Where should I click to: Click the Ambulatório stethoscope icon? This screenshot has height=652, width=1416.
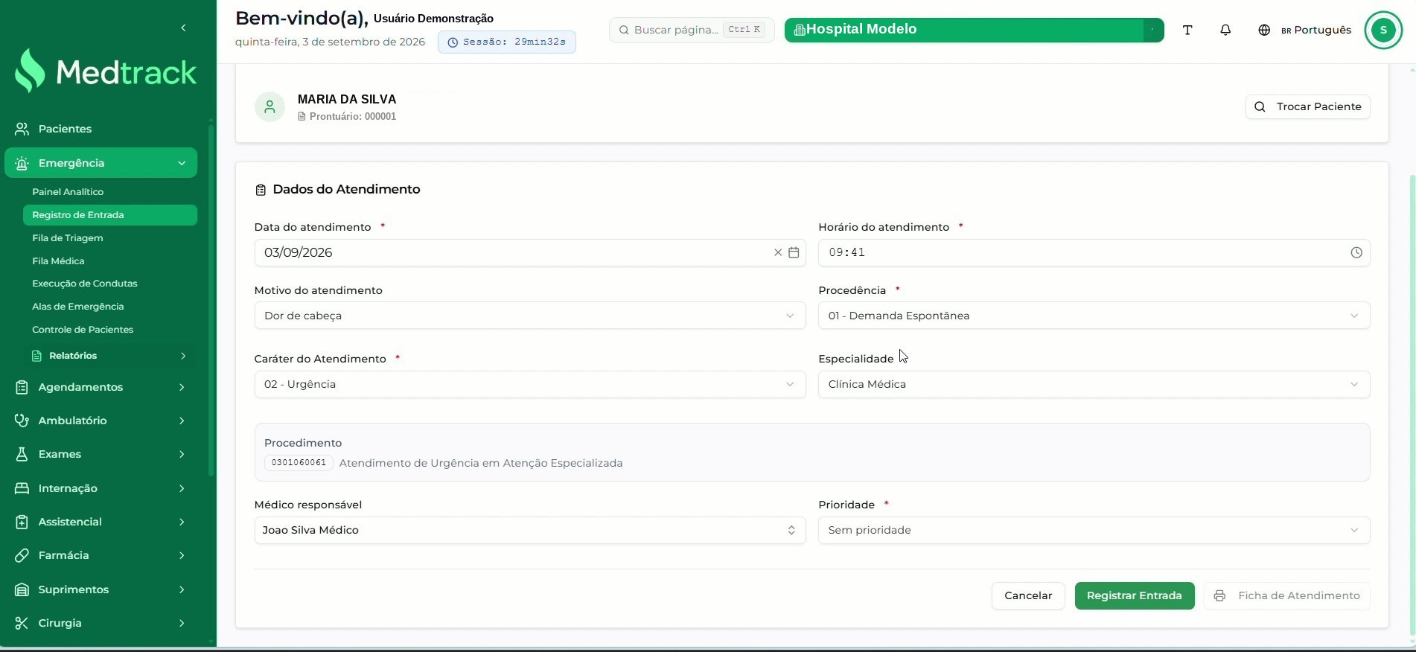point(22,421)
